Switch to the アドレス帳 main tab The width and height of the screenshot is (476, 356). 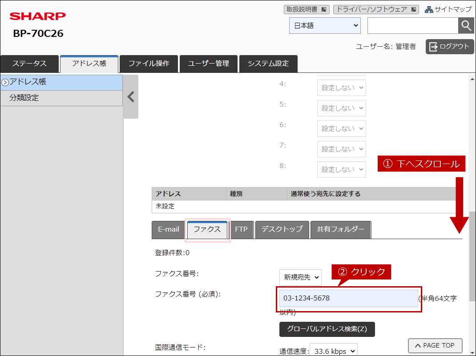pyautogui.click(x=89, y=64)
